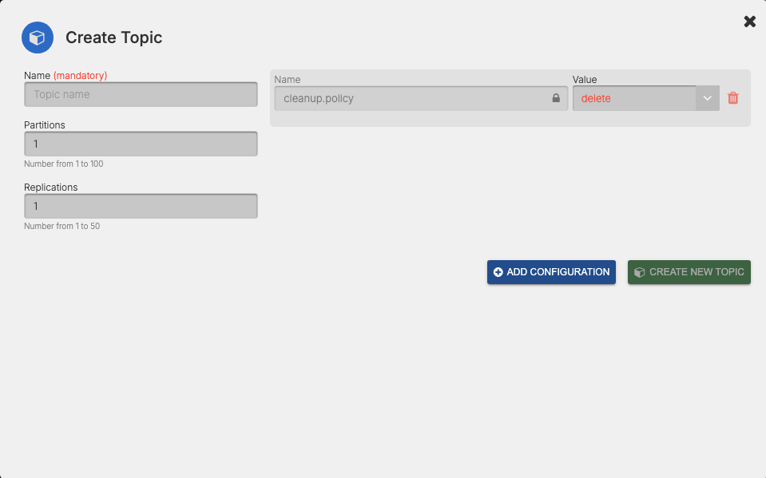Viewport: 766px width, 478px height.
Task: Click the blue Create Topic cube icon
Action: 37,37
